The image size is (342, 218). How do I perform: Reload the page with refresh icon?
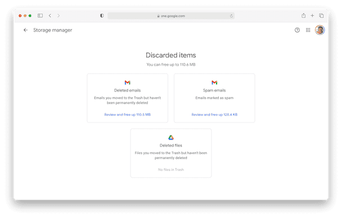click(x=231, y=16)
